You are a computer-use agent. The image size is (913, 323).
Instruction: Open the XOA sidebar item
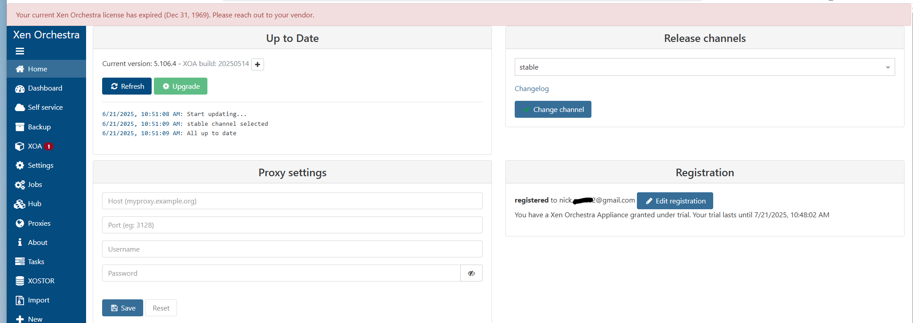pos(46,146)
